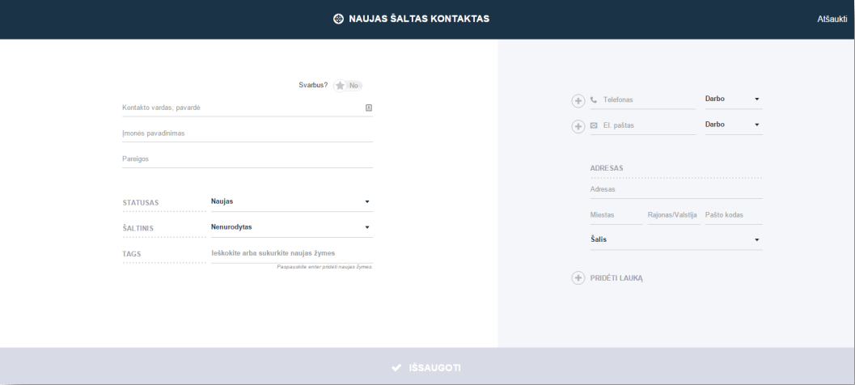Expand the Šalis country dropdown
The height and width of the screenshot is (385, 855).
(x=676, y=240)
